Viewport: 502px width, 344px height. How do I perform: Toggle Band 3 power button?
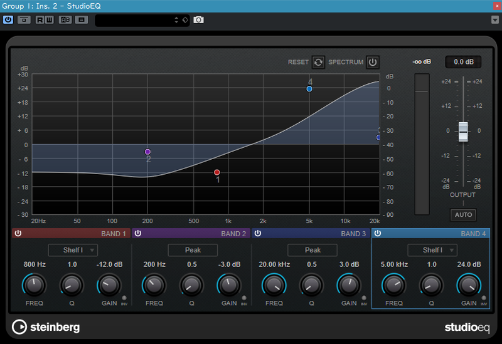click(258, 233)
